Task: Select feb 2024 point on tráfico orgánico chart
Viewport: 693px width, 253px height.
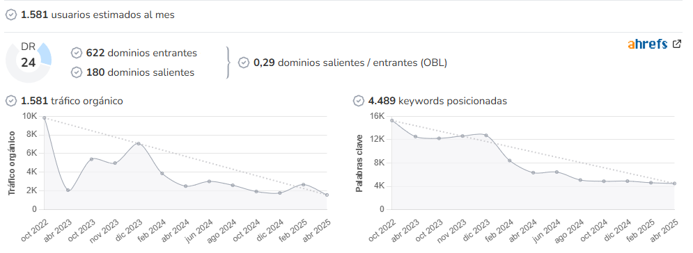Action: pyautogui.click(x=162, y=173)
